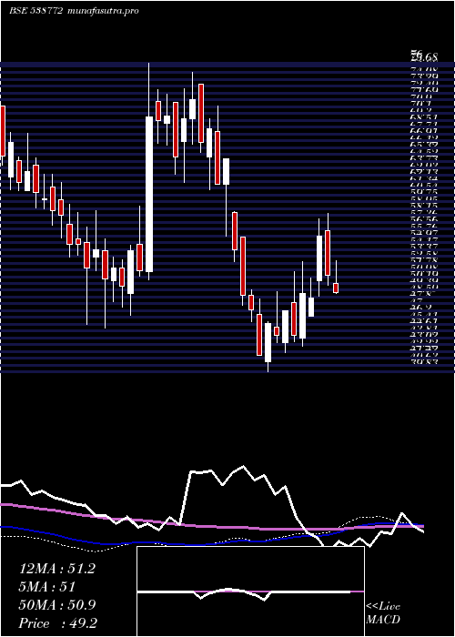Click the "munafasutra.pro" site label
This screenshot has width=455, height=637.
point(104,11)
